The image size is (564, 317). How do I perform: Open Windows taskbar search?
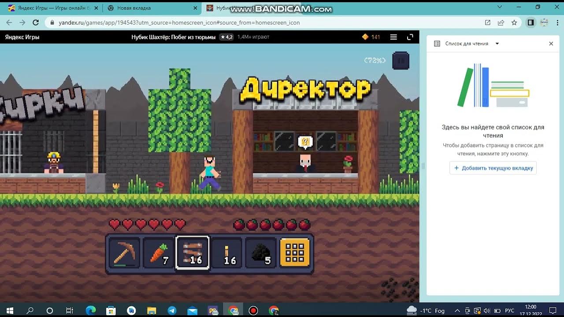click(30, 310)
